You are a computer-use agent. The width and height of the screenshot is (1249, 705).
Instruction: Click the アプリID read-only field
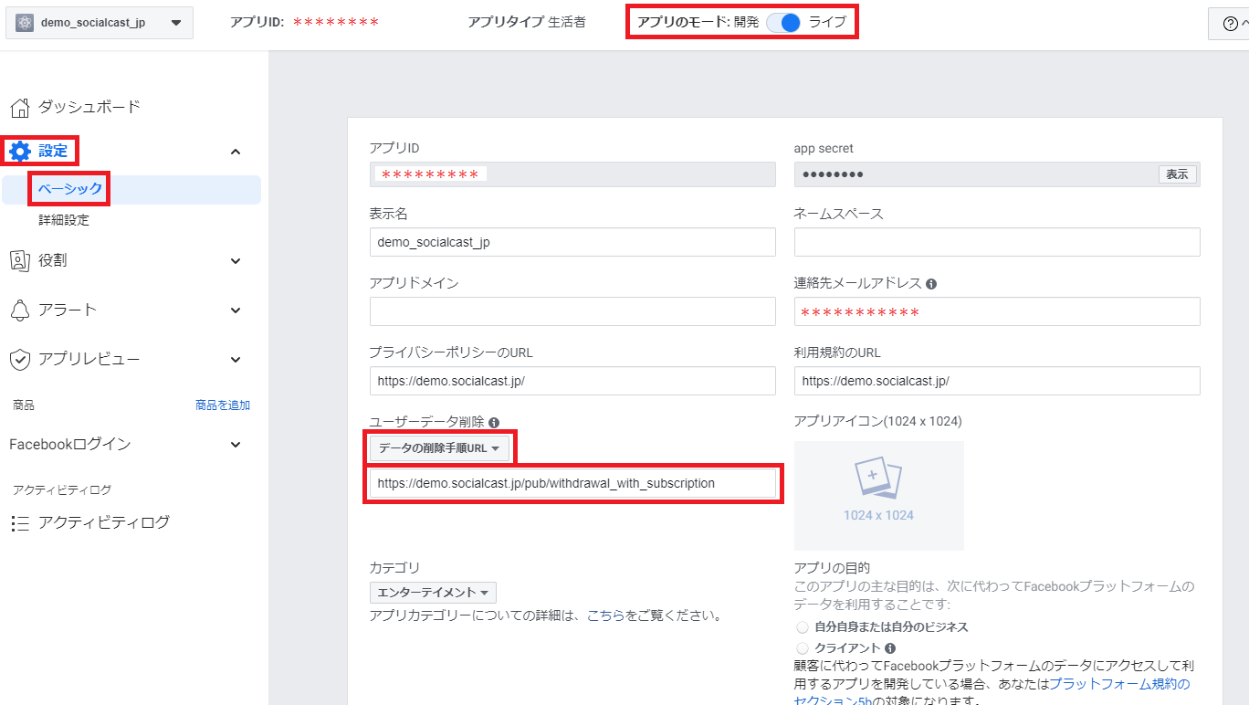coord(572,174)
